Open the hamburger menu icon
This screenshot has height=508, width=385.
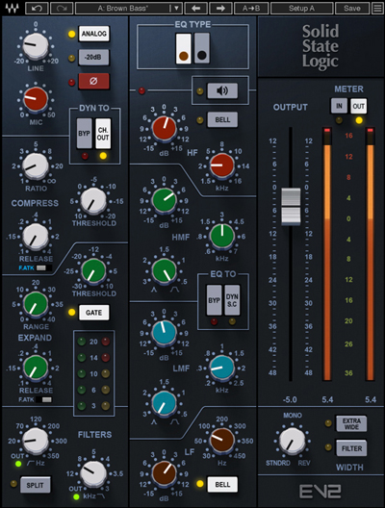click(x=377, y=8)
